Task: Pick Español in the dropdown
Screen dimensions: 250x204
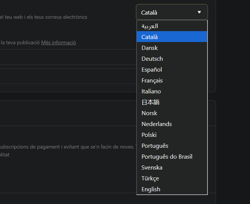Action: [x=172, y=69]
